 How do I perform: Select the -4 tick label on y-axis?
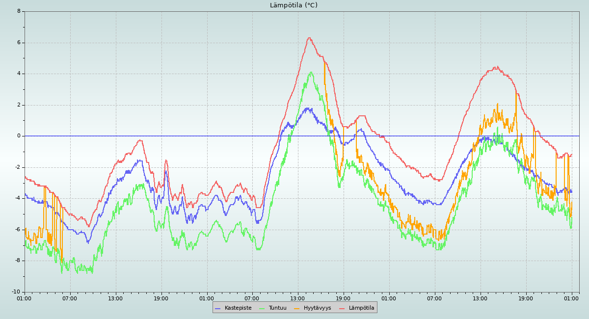point(17,198)
